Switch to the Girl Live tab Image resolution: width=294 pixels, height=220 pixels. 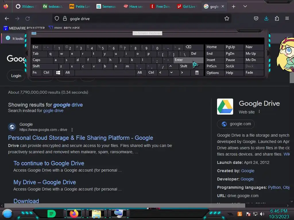click(x=187, y=7)
